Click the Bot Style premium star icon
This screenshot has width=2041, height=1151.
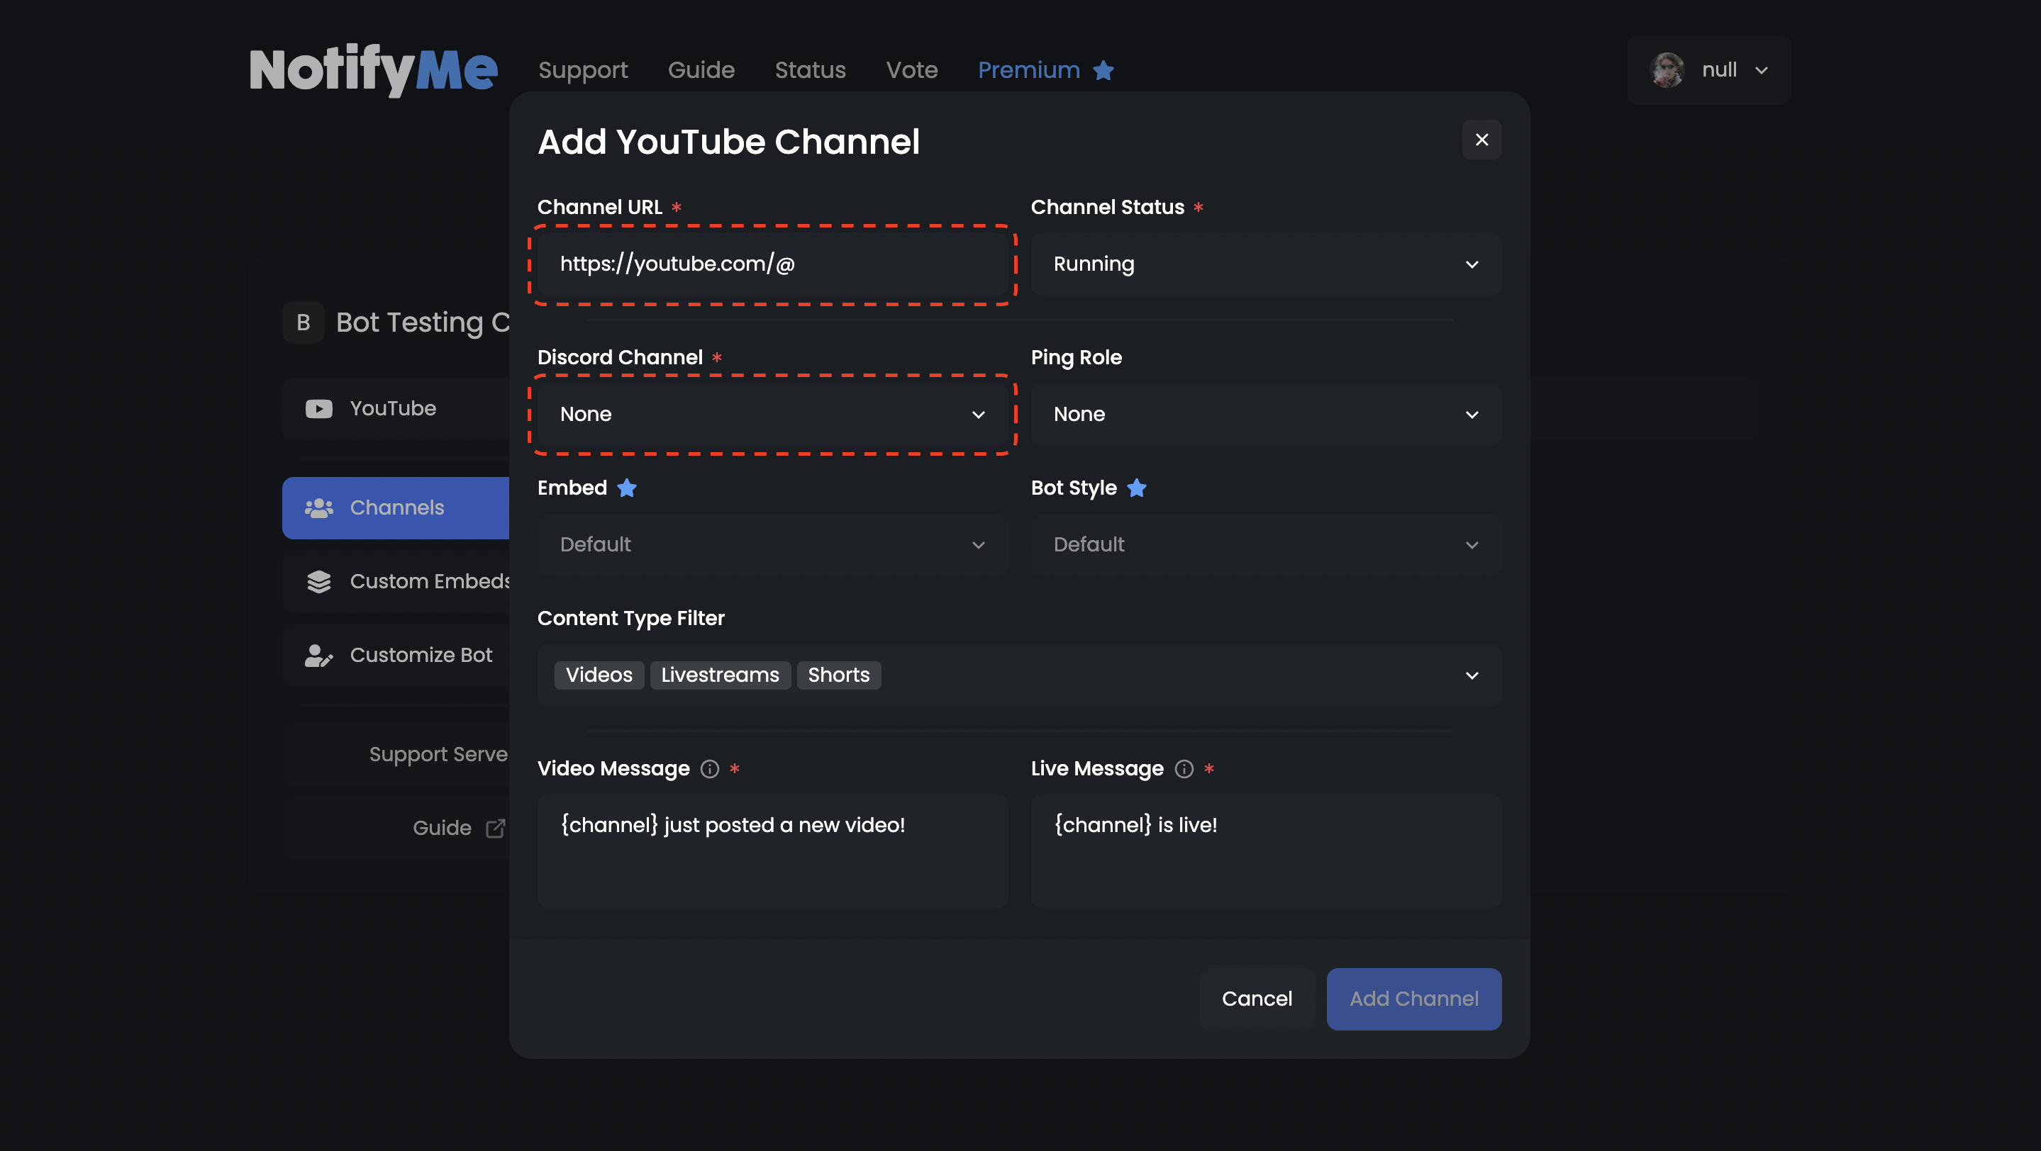[1136, 488]
